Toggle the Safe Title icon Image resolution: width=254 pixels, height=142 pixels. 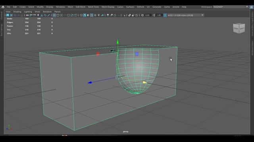point(75,15)
